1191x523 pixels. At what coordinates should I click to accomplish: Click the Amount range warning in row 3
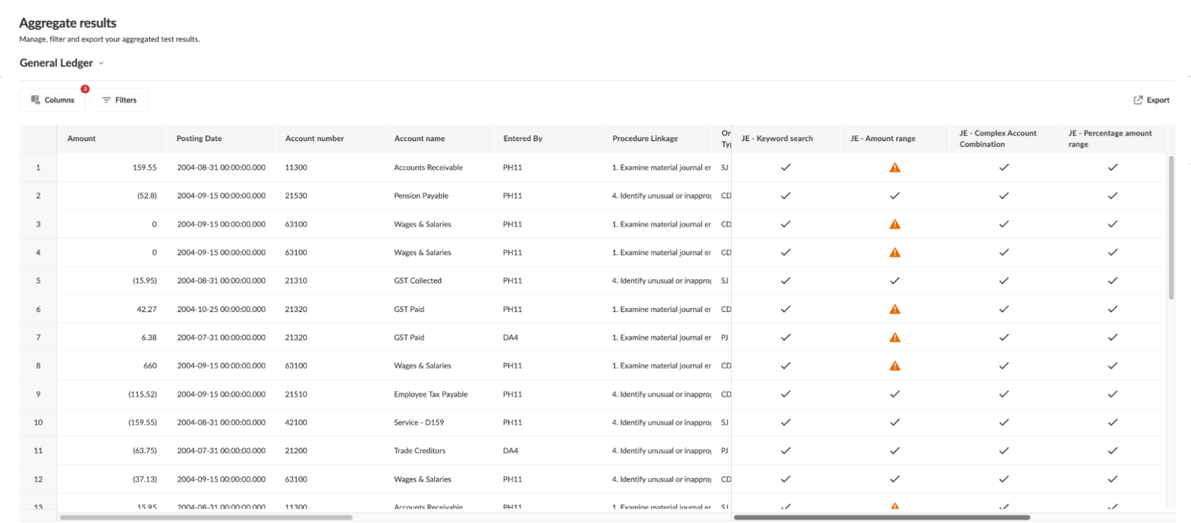(x=894, y=225)
